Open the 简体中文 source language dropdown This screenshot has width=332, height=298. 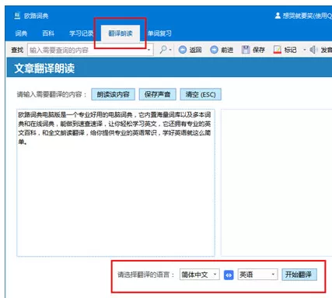200,275
